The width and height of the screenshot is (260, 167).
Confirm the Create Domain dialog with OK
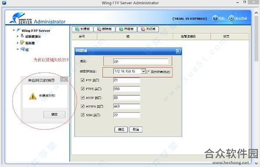point(121,130)
